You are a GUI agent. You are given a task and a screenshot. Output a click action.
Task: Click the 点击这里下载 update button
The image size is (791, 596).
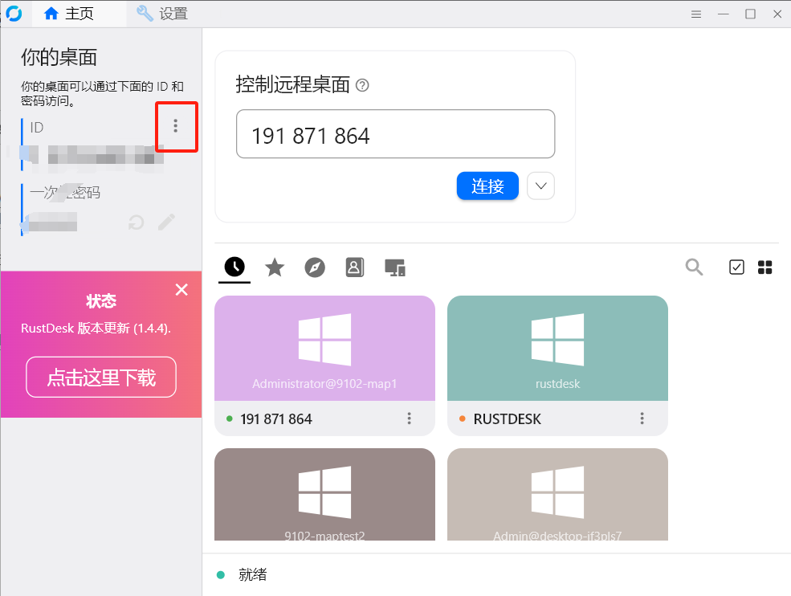click(x=101, y=378)
